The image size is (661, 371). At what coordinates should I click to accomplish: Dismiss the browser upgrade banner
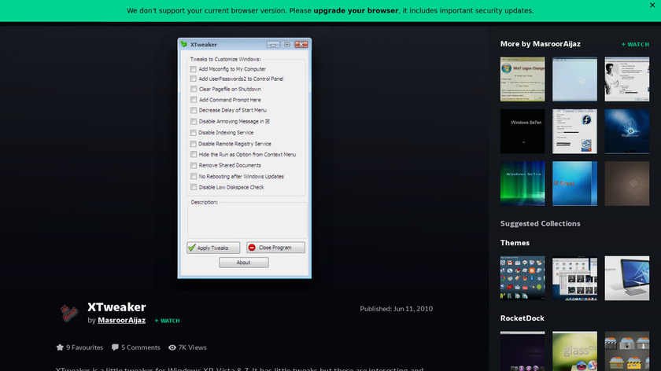coord(652,5)
